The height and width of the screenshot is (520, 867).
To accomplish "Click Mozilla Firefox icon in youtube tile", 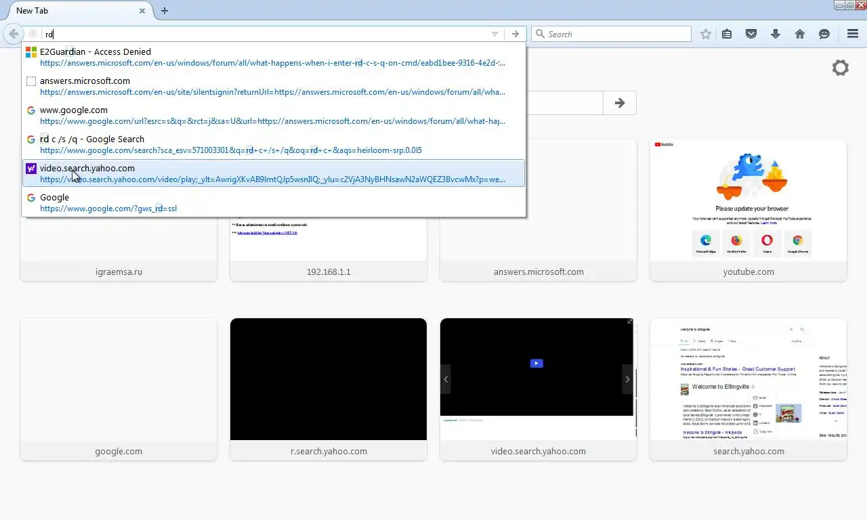I will click(736, 242).
